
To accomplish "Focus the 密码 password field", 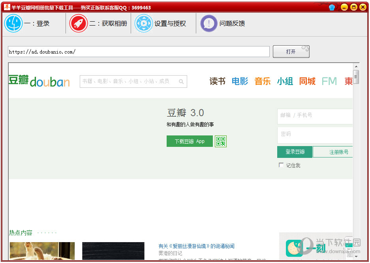I will pyautogui.click(x=315, y=135).
